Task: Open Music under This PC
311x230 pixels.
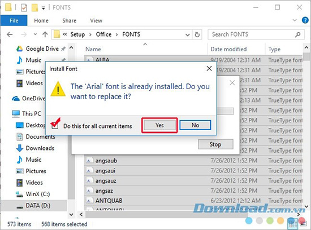Action: point(33,160)
